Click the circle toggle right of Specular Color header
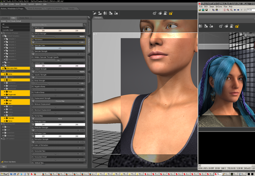Image resolution: width=255 pixels, height=176 pixels. pos(84,46)
